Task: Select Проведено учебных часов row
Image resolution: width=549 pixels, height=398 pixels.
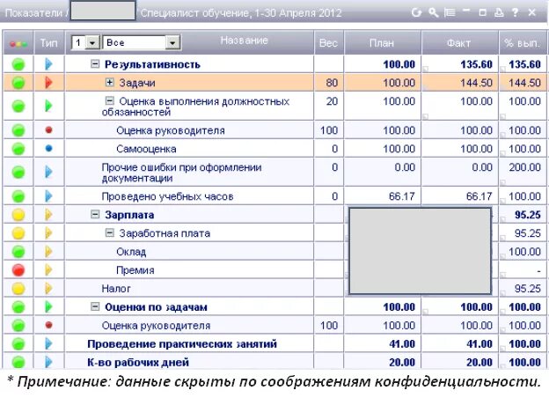Action: pos(167,196)
